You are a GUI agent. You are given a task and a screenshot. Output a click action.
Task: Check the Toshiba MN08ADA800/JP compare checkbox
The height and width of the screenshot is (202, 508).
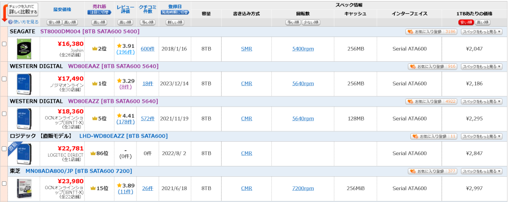[x=4, y=183]
